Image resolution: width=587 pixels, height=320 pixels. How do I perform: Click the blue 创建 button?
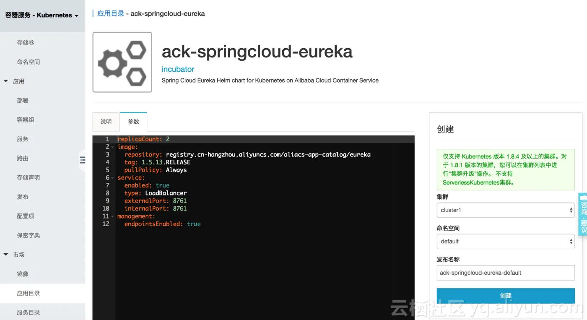point(506,296)
